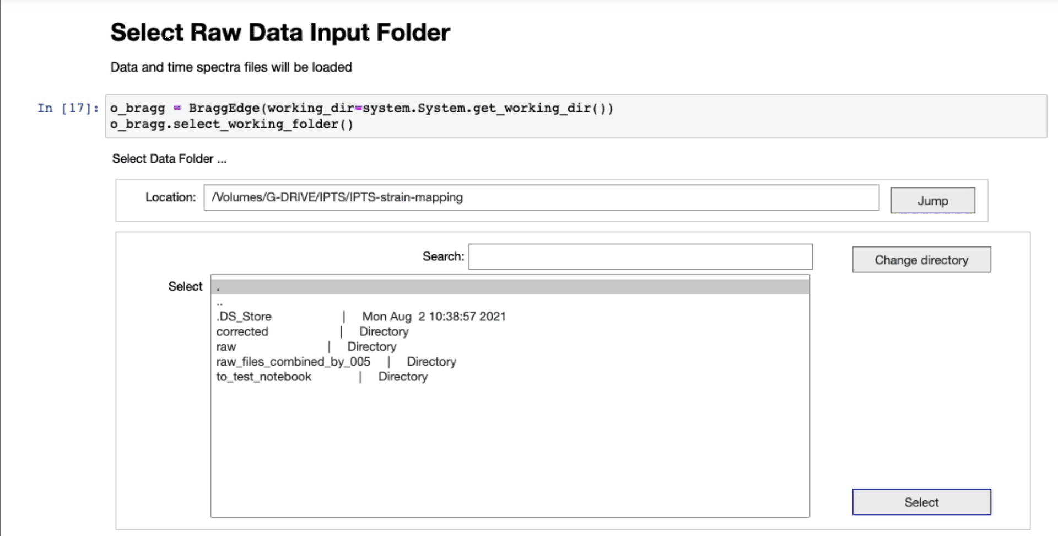Focus the Location path input field
1058x536 pixels.
pos(541,197)
